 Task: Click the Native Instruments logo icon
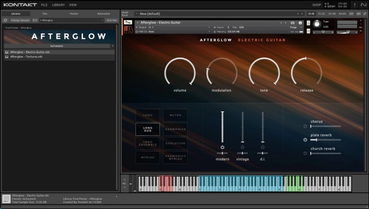[363, 5]
